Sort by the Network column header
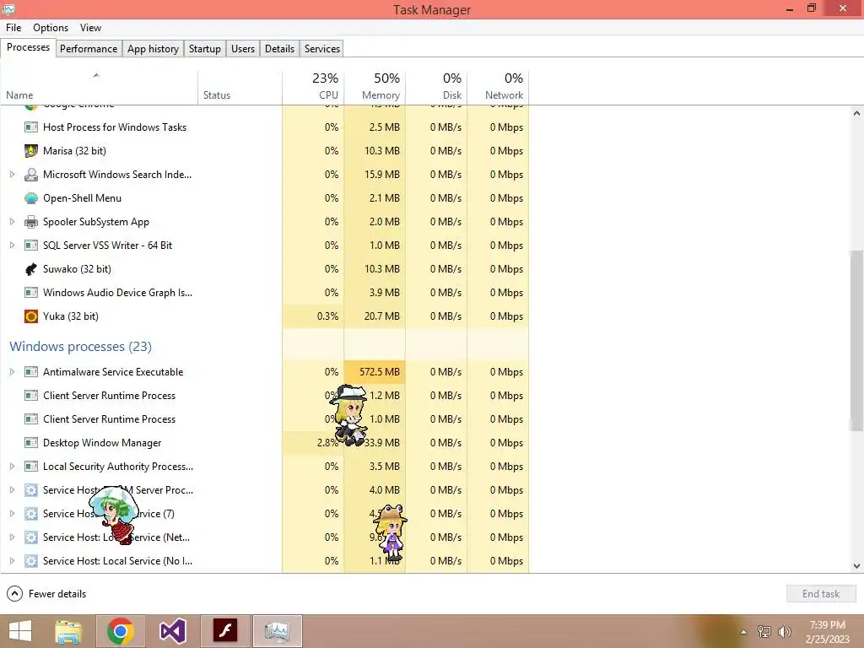 click(498, 87)
